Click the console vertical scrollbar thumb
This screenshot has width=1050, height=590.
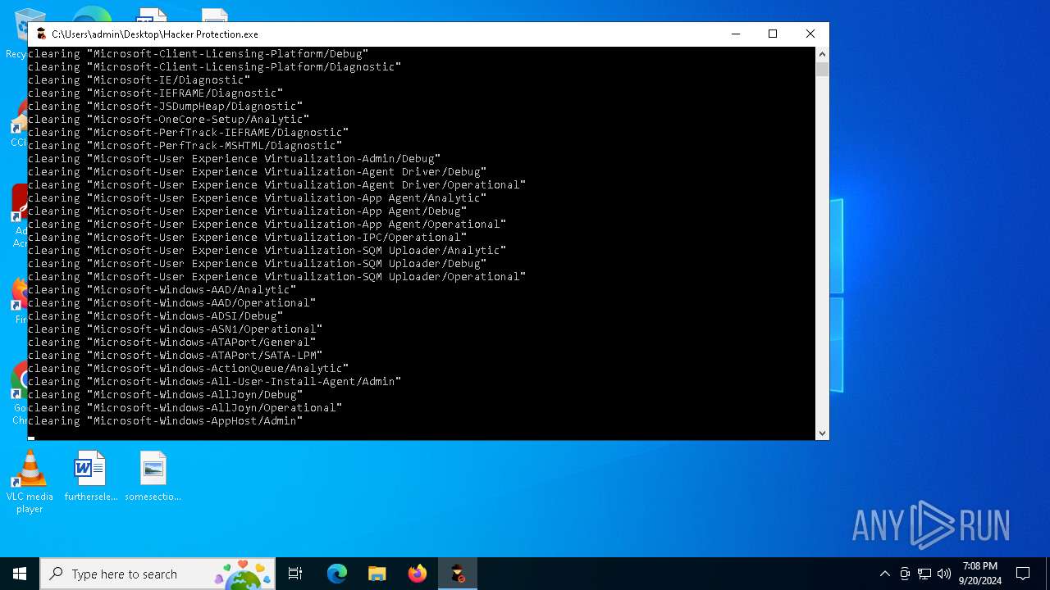(822, 69)
